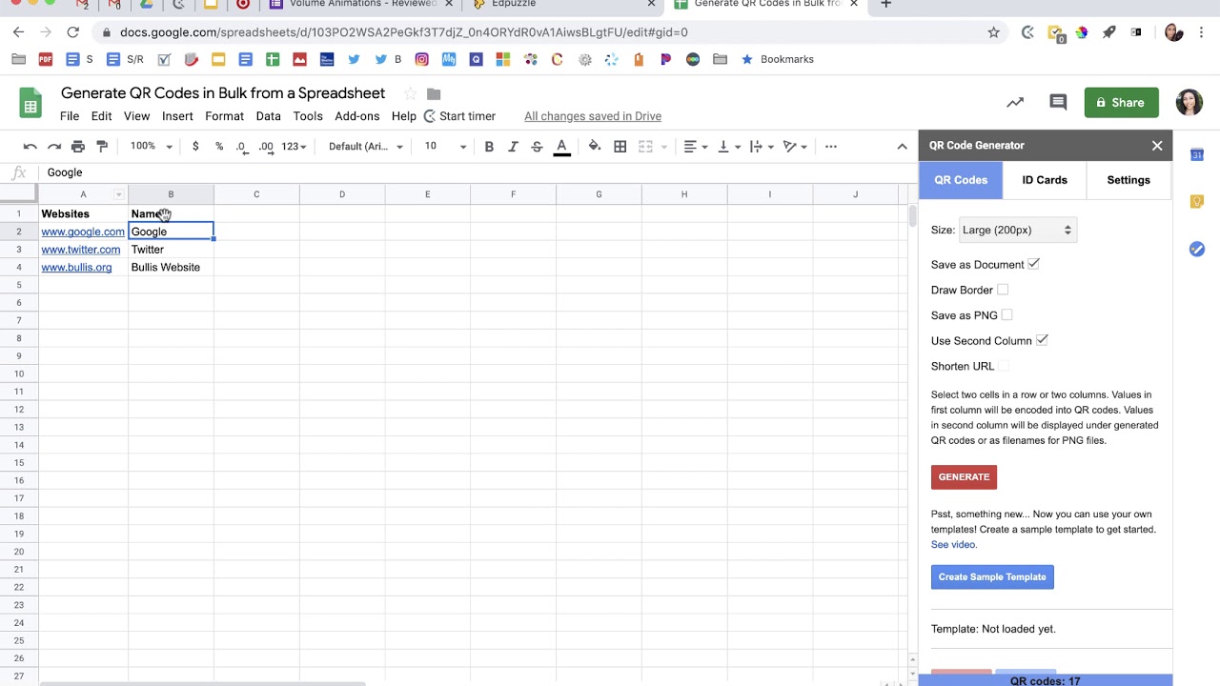Open the Add-ons menu
The image size is (1220, 686).
click(357, 116)
